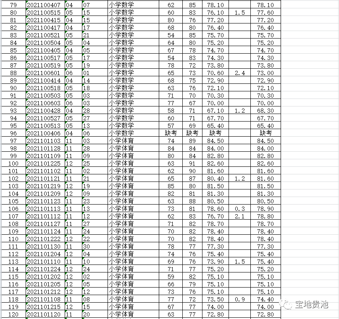Click the green marker on ID 2021101108
Viewport: 339px width, 319px height.
[28, 297]
